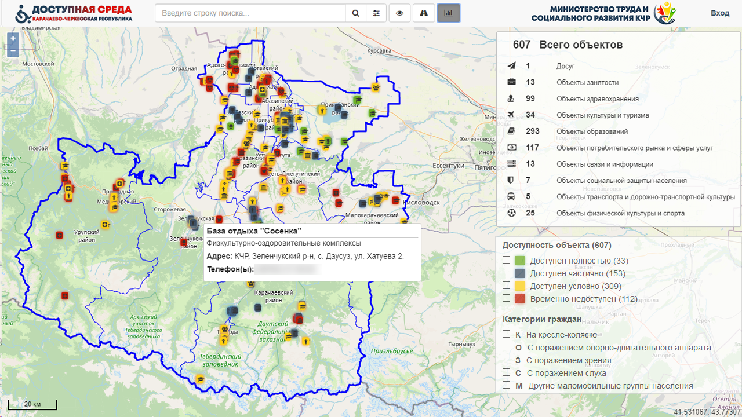Image resolution: width=742 pixels, height=417 pixels.
Task: Focus the search string input field
Action: click(250, 13)
